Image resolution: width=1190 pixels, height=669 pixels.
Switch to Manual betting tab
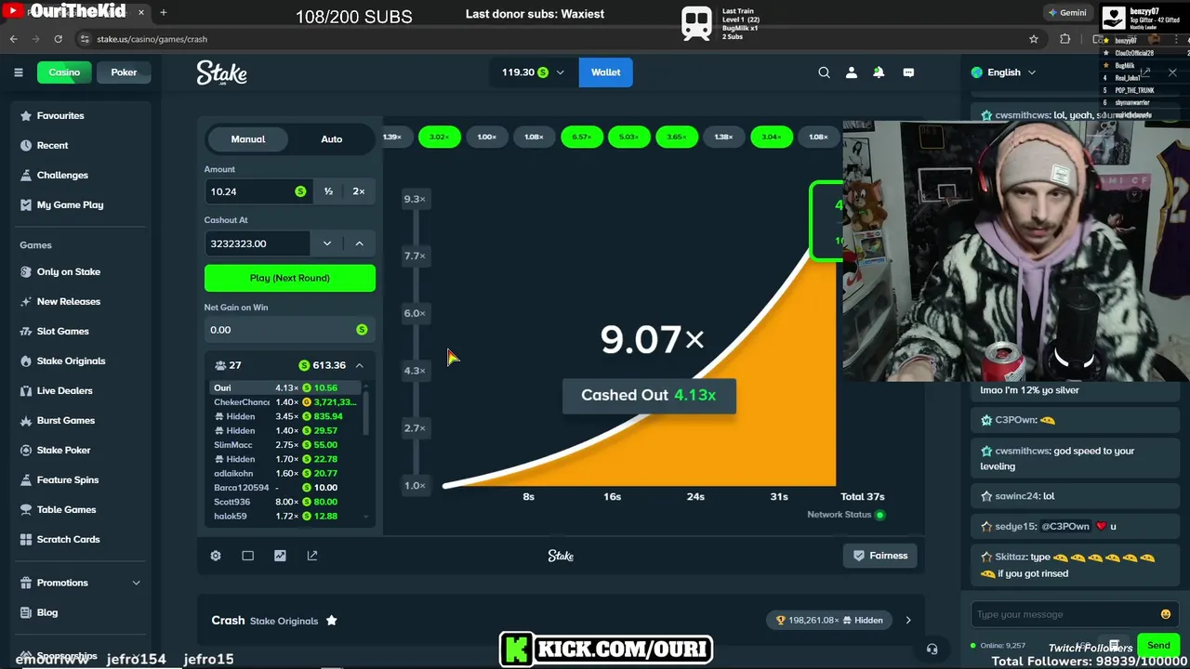[x=248, y=139]
